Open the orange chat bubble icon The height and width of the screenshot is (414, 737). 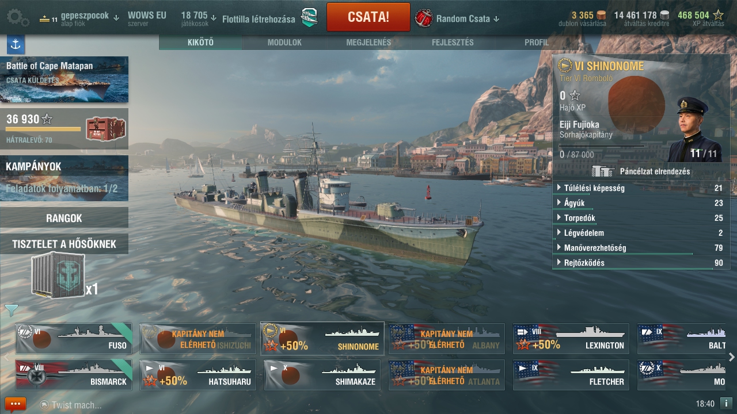tap(16, 404)
